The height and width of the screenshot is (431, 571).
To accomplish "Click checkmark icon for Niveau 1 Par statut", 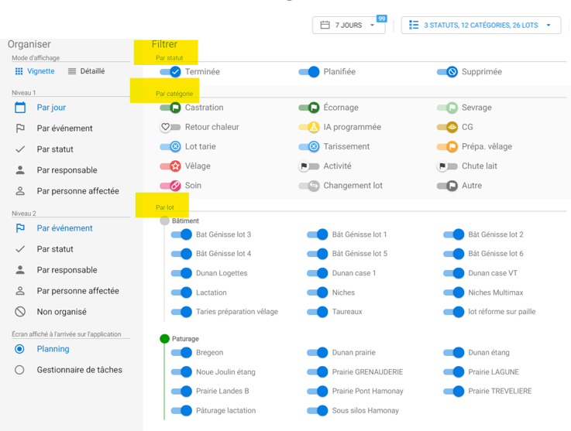I will [x=20, y=149].
